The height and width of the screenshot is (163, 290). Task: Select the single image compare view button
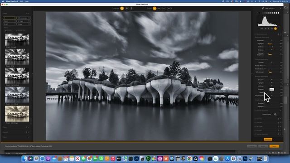(x=122, y=8)
